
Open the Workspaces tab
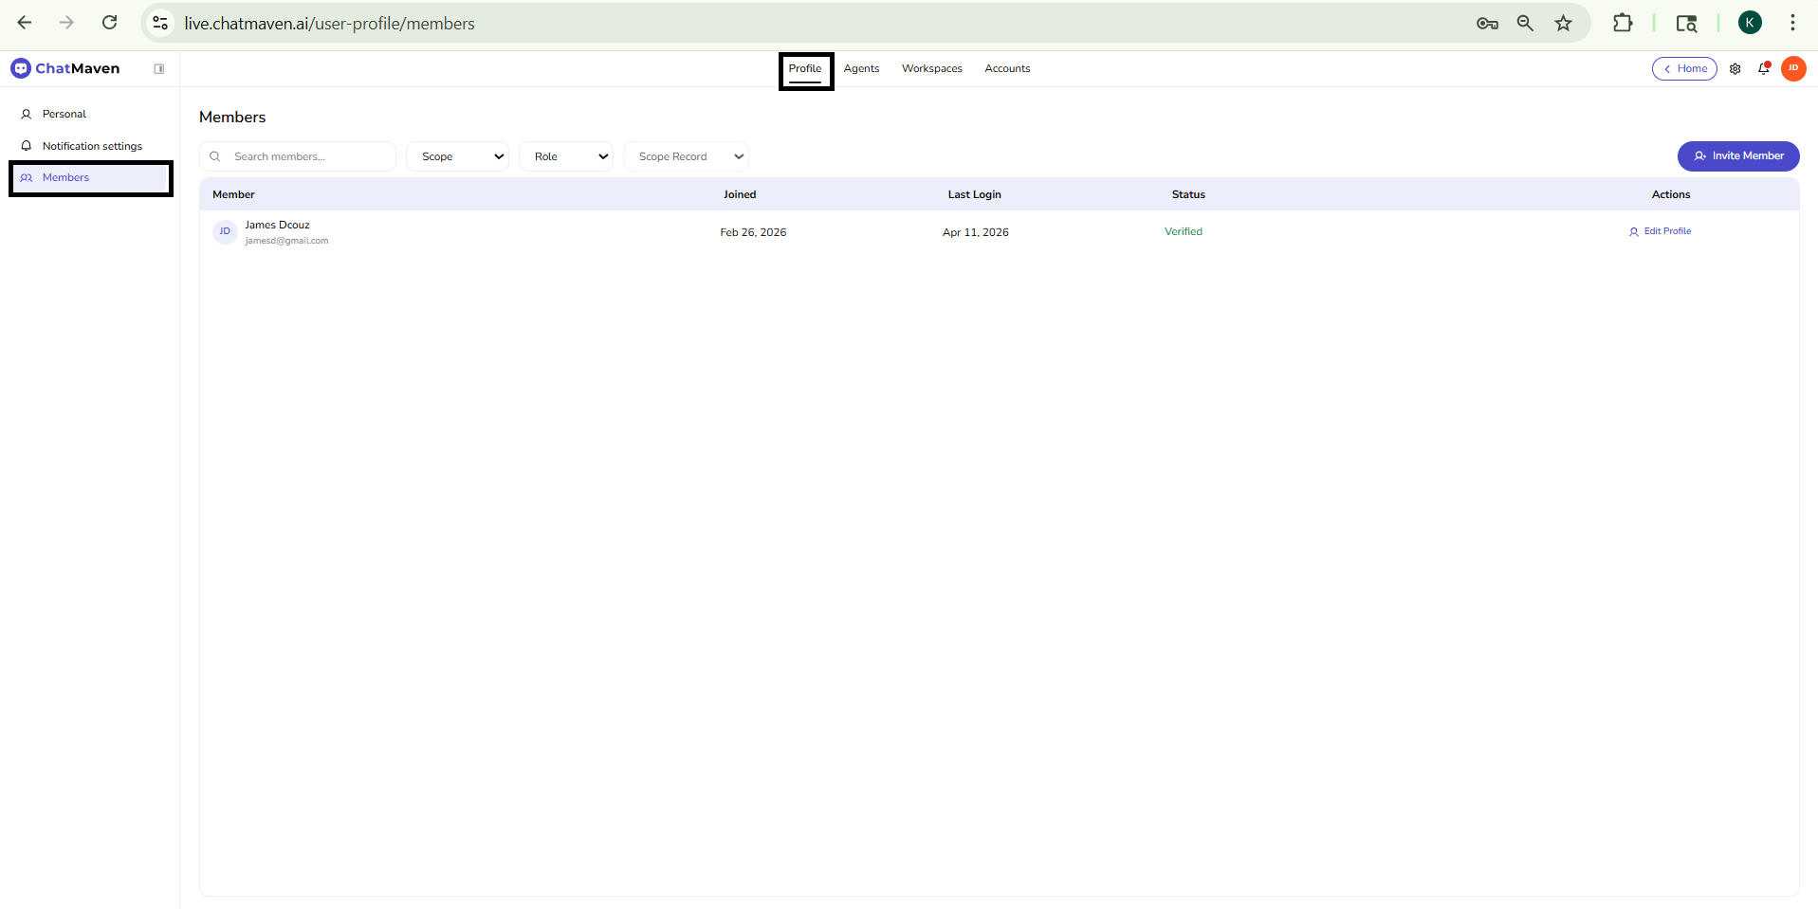pos(931,69)
